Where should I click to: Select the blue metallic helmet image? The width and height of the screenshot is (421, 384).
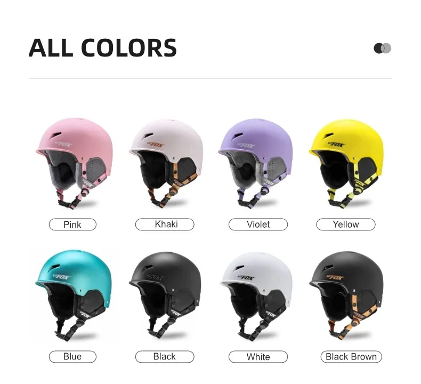74,295
